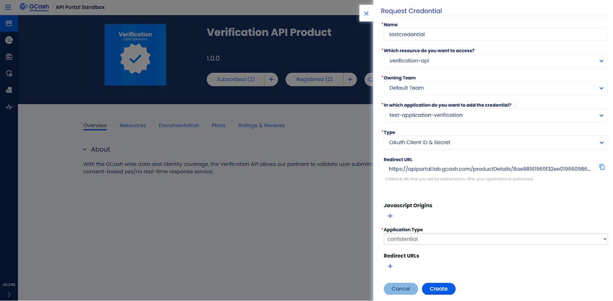Image resolution: width=613 pixels, height=301 pixels.
Task: Click the API Portal Sandbox title
Action: tap(80, 7)
